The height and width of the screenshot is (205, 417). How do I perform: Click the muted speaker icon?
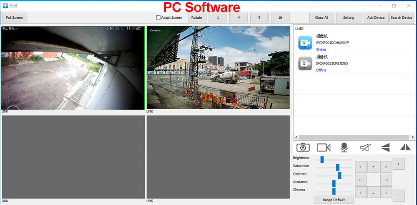[x=365, y=147]
